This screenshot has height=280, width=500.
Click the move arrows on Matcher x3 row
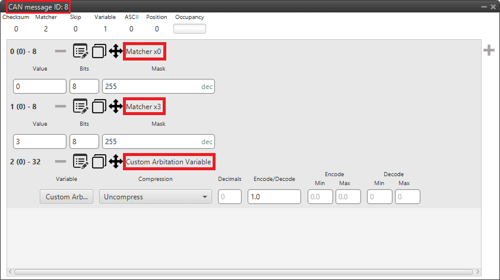coord(116,107)
